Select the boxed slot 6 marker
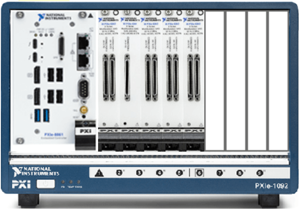Image resolution: width=301 pixels, height=209 pixels. (x=199, y=173)
